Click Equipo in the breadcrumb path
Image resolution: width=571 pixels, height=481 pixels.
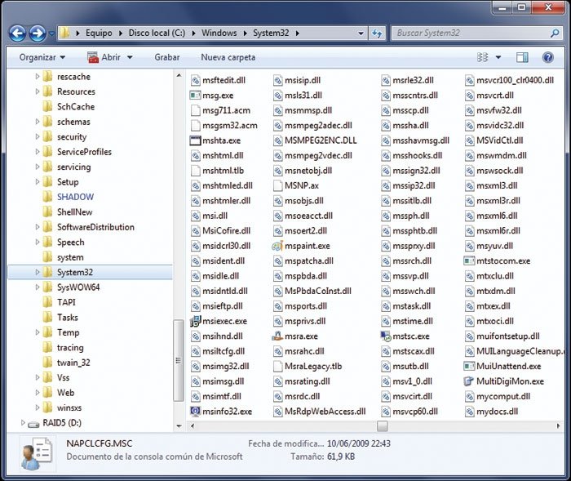(x=99, y=33)
